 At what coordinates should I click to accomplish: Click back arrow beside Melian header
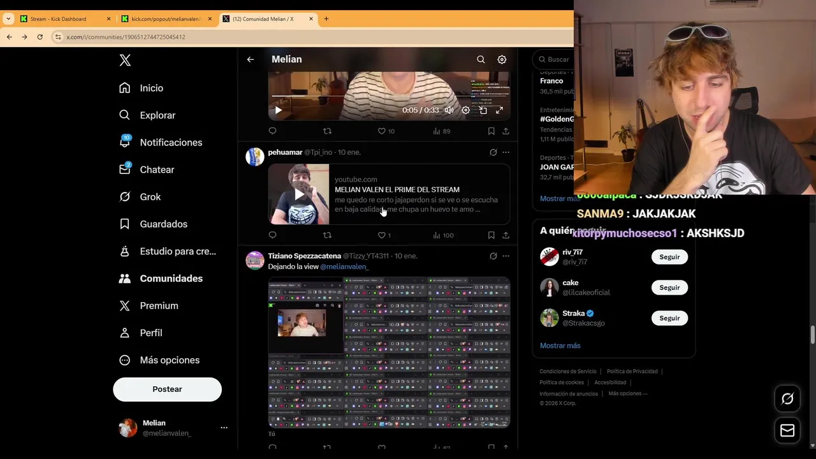pos(251,59)
